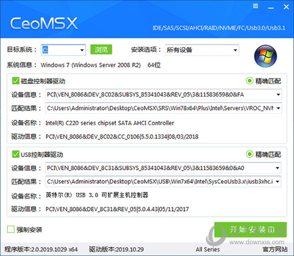The height and width of the screenshot is (256, 294).
Task: Click the Intel(R) C220 series chipset SATA AHCI Controller text
Action: [x=110, y=123]
